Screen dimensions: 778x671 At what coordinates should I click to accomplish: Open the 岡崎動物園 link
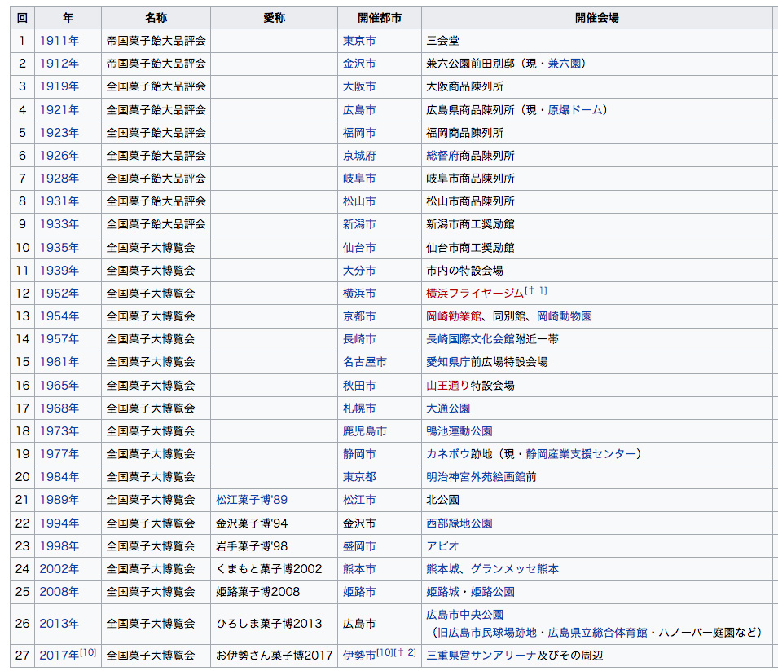[x=565, y=316]
